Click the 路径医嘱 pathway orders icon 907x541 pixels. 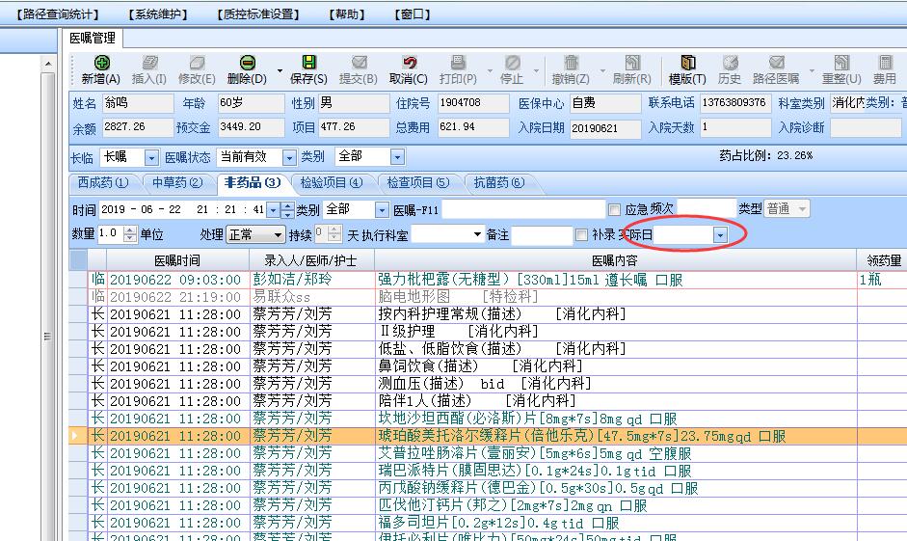(776, 63)
